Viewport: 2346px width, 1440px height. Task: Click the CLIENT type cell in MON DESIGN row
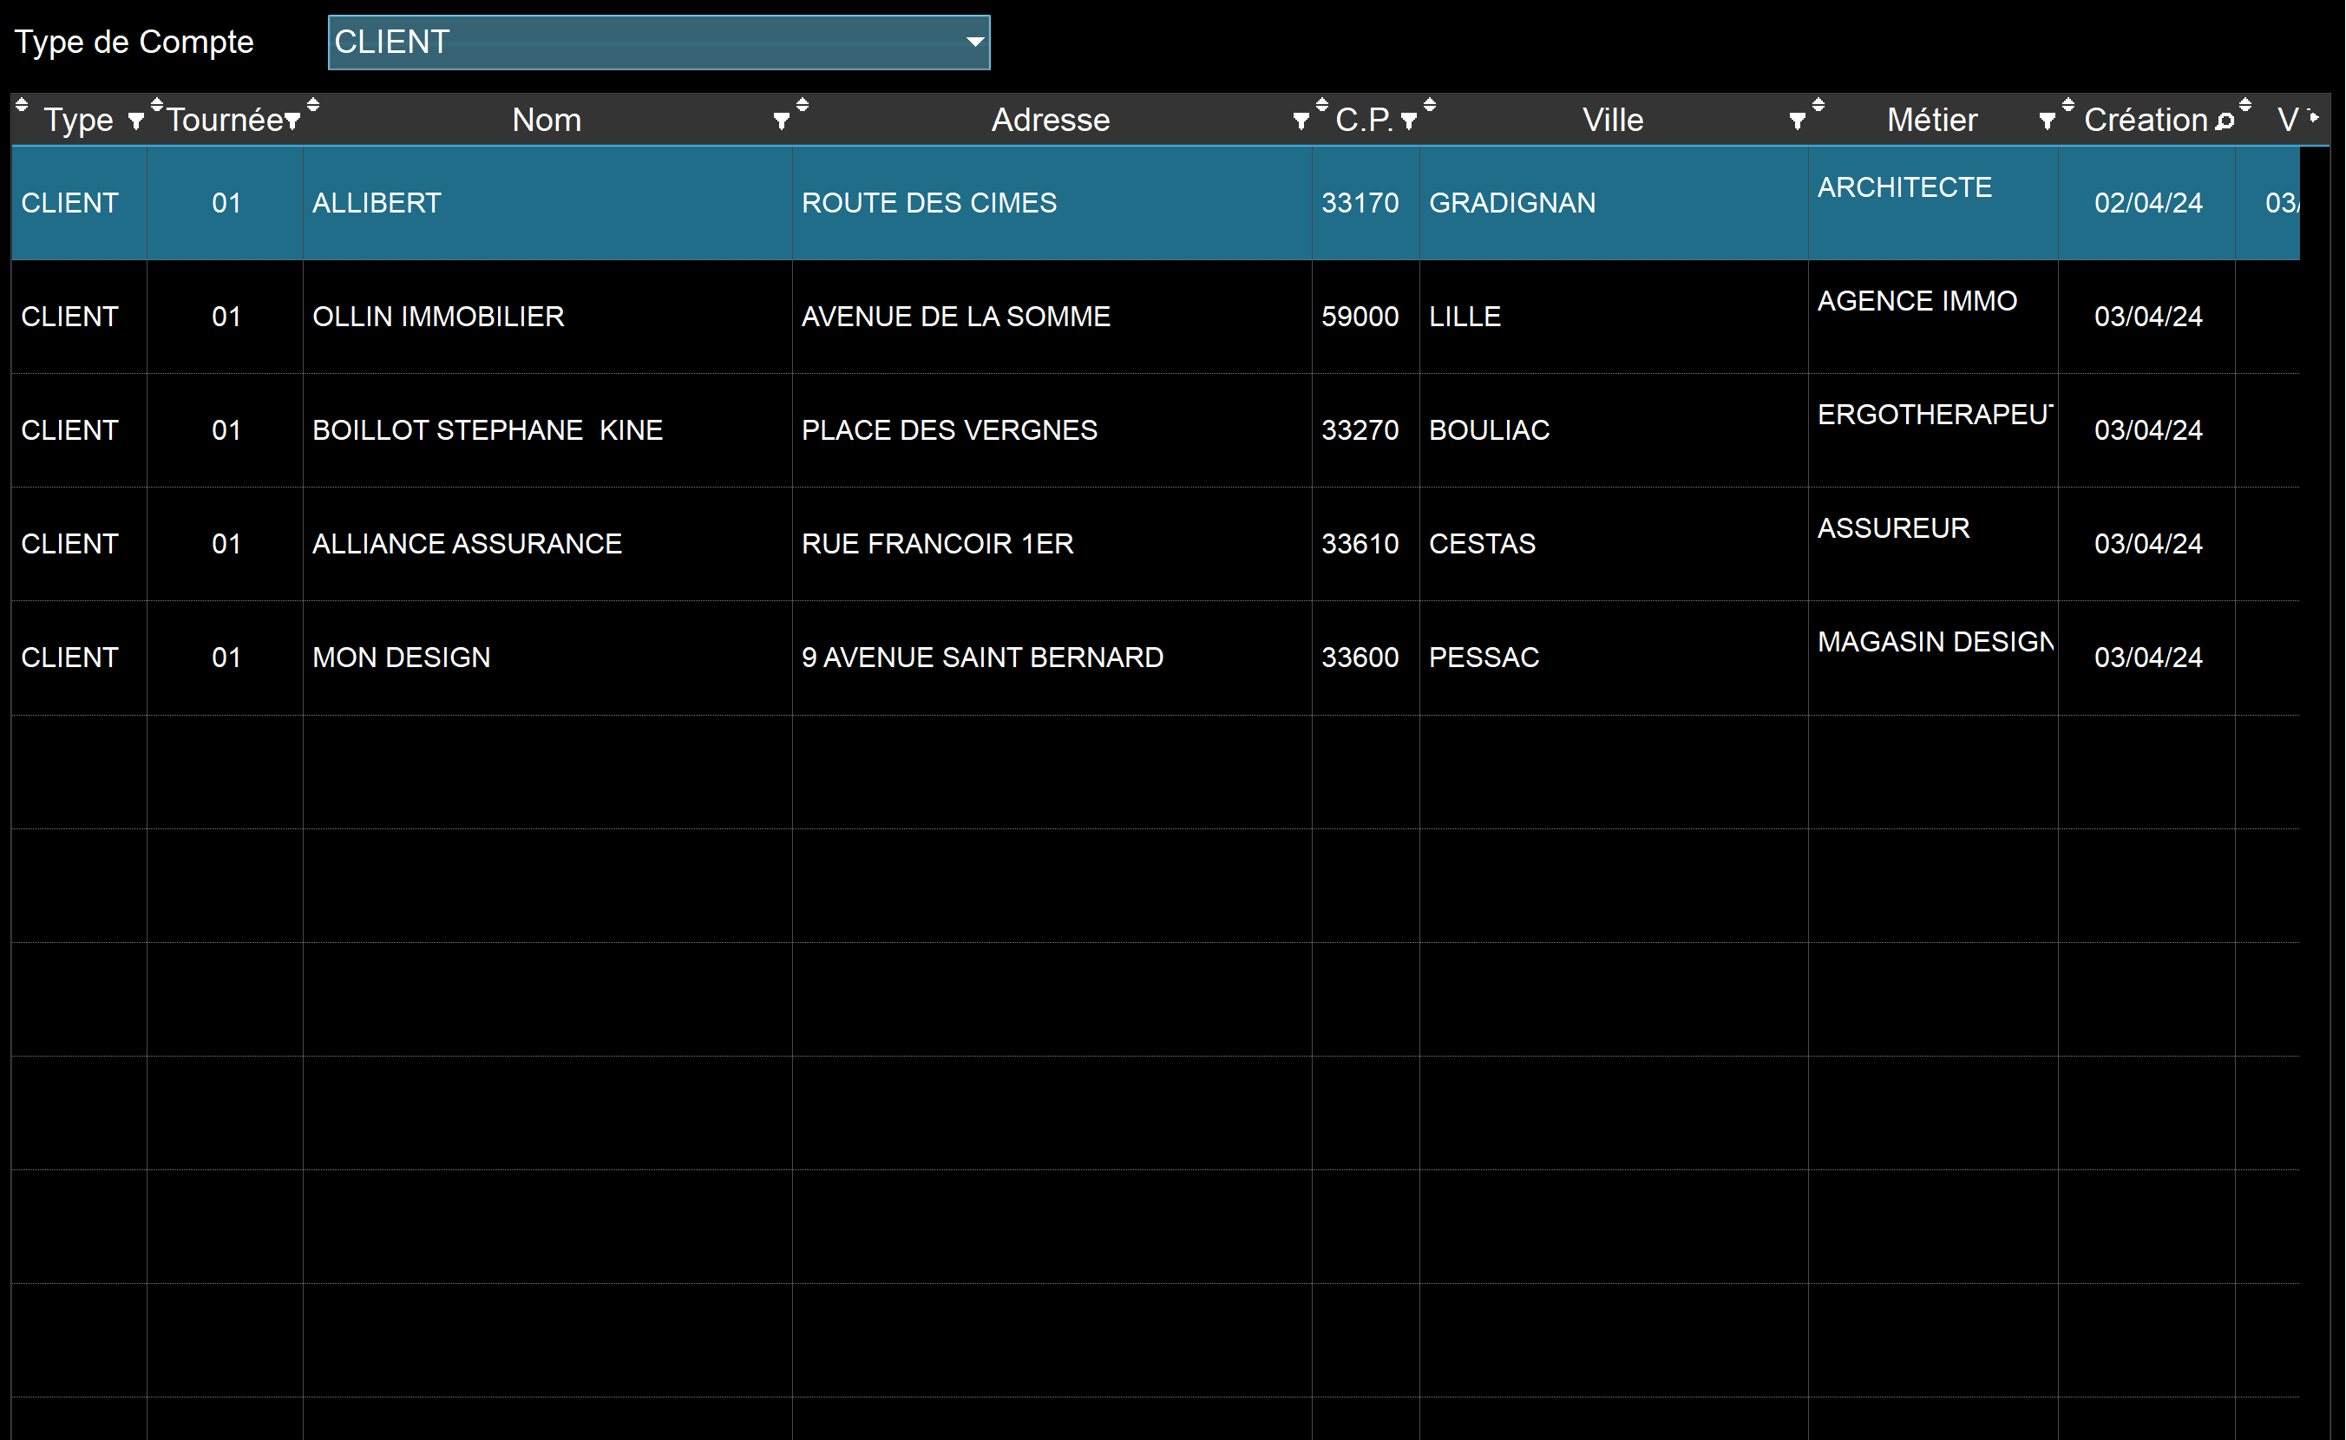[x=79, y=658]
